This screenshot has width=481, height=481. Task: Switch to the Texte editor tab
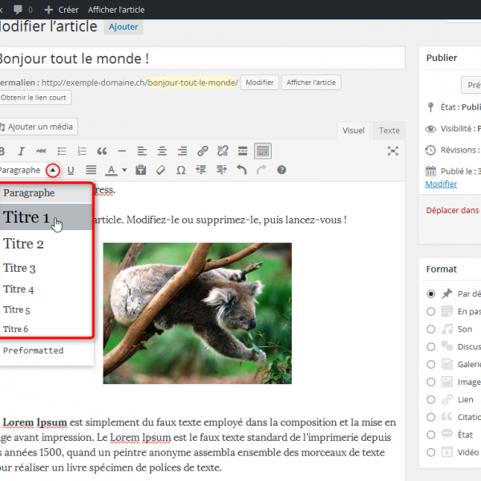point(389,131)
